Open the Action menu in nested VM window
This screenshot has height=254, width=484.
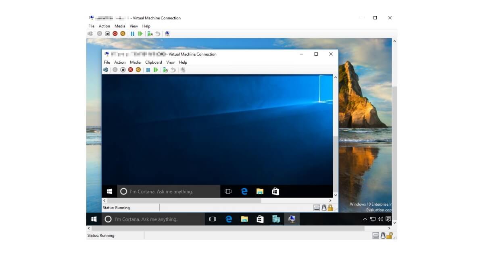(x=120, y=62)
